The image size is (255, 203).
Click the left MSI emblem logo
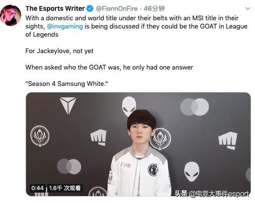tap(40, 136)
